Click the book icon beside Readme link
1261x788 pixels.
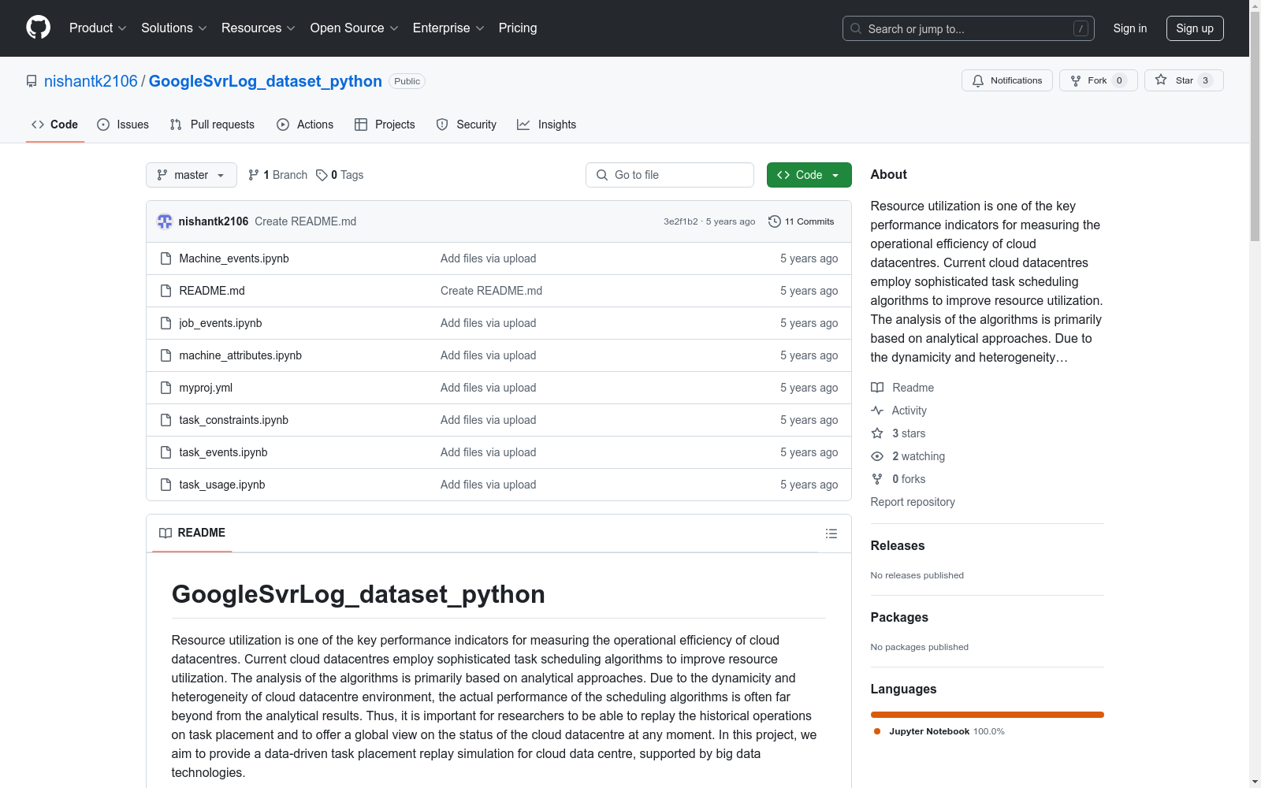pyautogui.click(x=877, y=388)
